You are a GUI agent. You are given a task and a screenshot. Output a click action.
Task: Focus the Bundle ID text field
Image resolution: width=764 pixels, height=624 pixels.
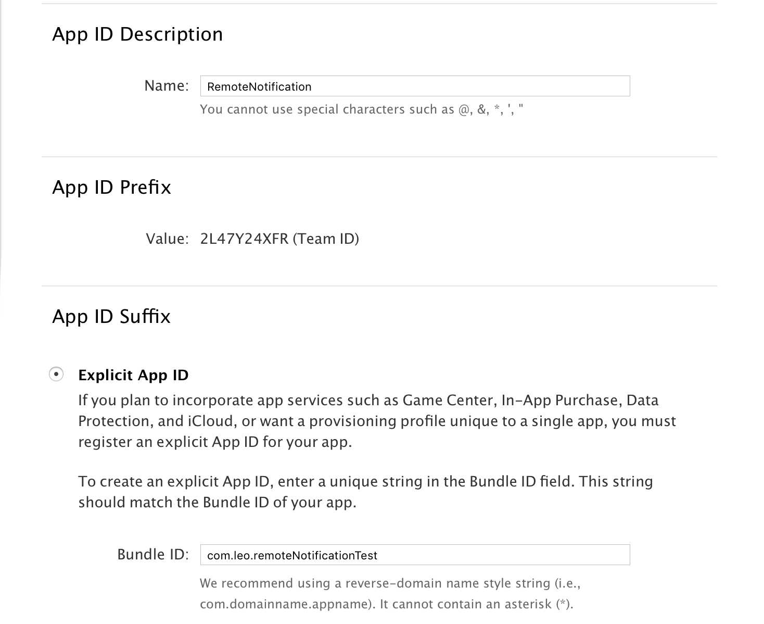(x=415, y=555)
